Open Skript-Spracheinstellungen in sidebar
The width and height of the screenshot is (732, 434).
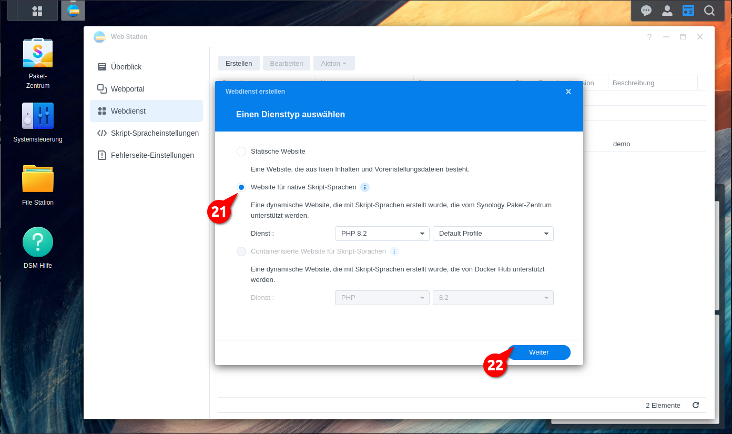[x=155, y=133]
